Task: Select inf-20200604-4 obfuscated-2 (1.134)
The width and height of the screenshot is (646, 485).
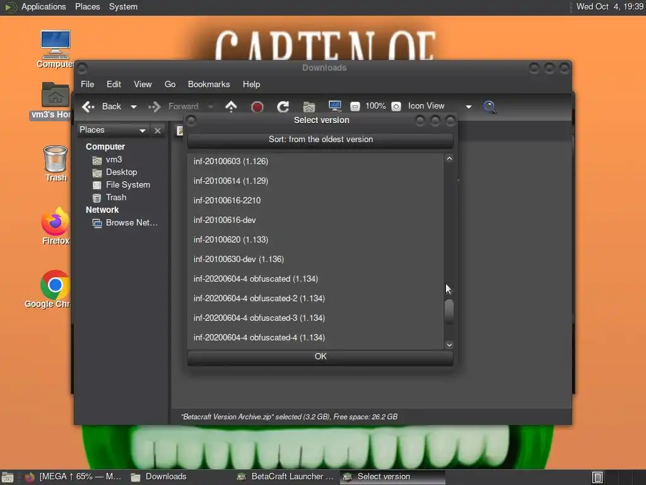Action: pos(315,299)
